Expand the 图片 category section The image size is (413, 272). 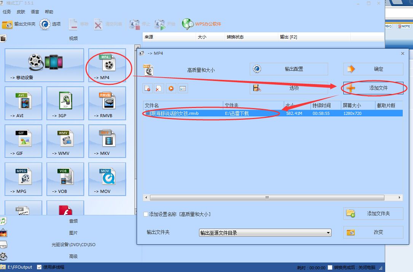(x=73, y=233)
